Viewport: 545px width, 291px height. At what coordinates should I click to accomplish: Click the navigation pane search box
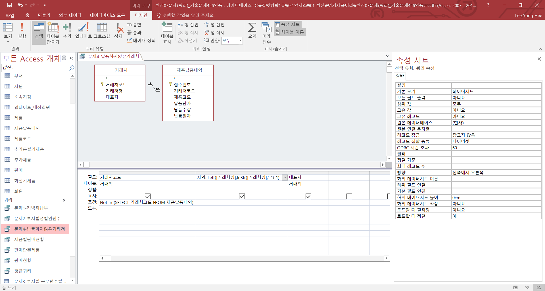coord(35,68)
